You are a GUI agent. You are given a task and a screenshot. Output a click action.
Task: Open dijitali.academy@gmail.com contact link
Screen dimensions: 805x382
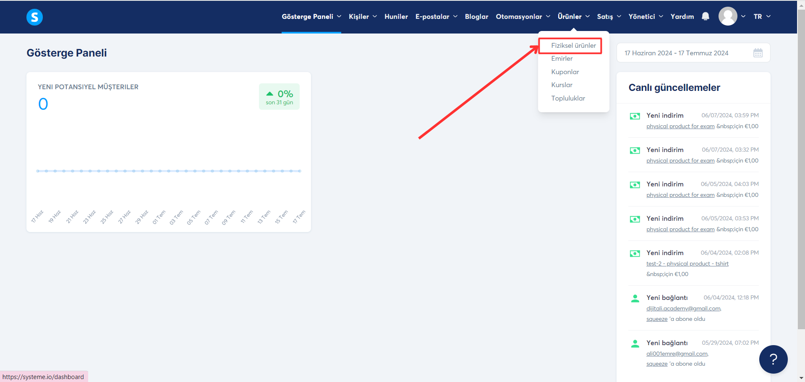point(684,309)
